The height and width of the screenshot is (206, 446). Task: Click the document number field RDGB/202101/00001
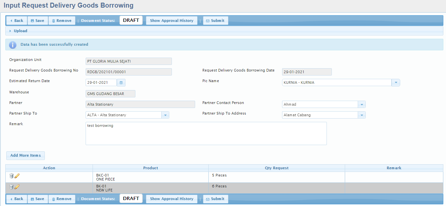129,72
